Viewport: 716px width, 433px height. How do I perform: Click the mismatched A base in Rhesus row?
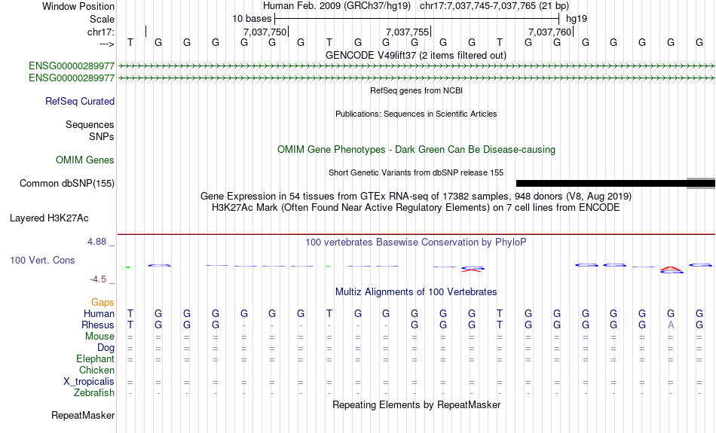671,325
